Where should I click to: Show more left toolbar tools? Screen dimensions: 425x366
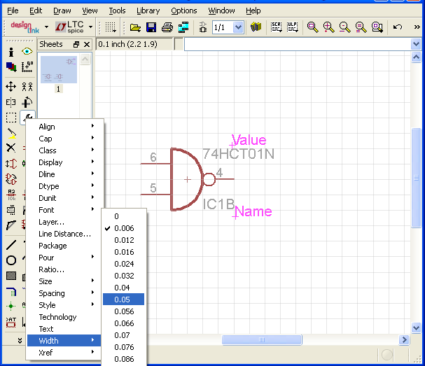click(x=20, y=340)
